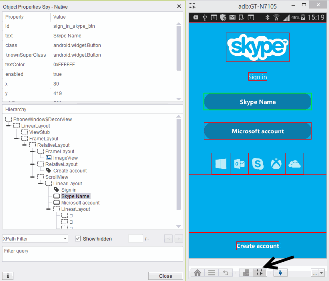Tap the Skype Name sign-in button
Viewport: 329px width, 281px height.
tap(257, 102)
